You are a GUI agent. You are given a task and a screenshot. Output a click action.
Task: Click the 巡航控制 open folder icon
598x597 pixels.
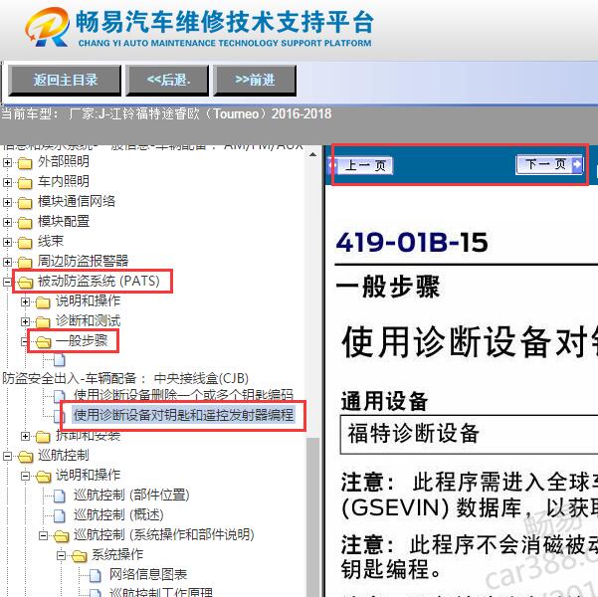pyautogui.click(x=25, y=457)
